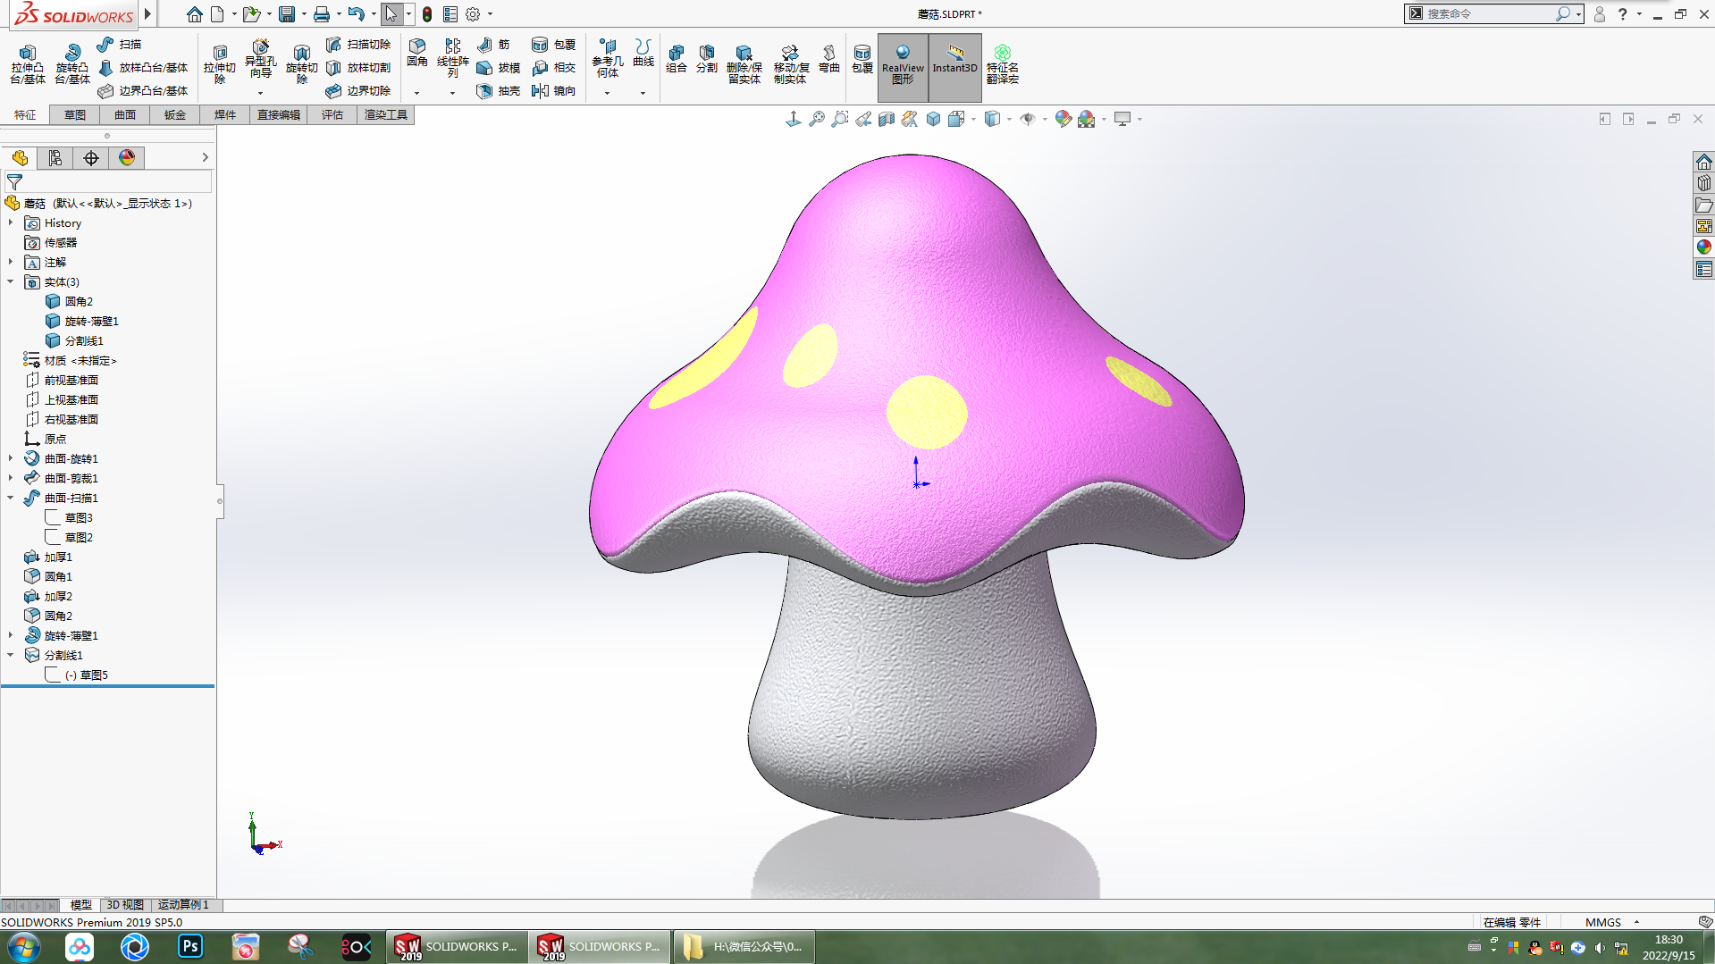This screenshot has width=1715, height=964.
Task: Select the 加厚1 thicken feature
Action: click(x=48, y=557)
